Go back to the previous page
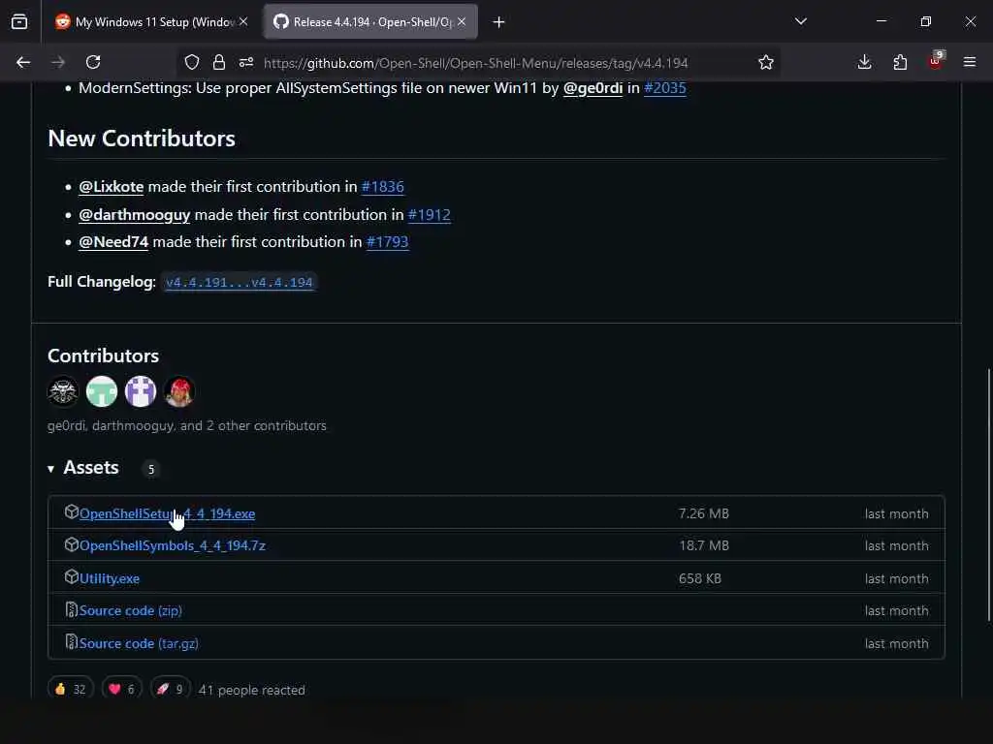The image size is (993, 744). (x=23, y=62)
